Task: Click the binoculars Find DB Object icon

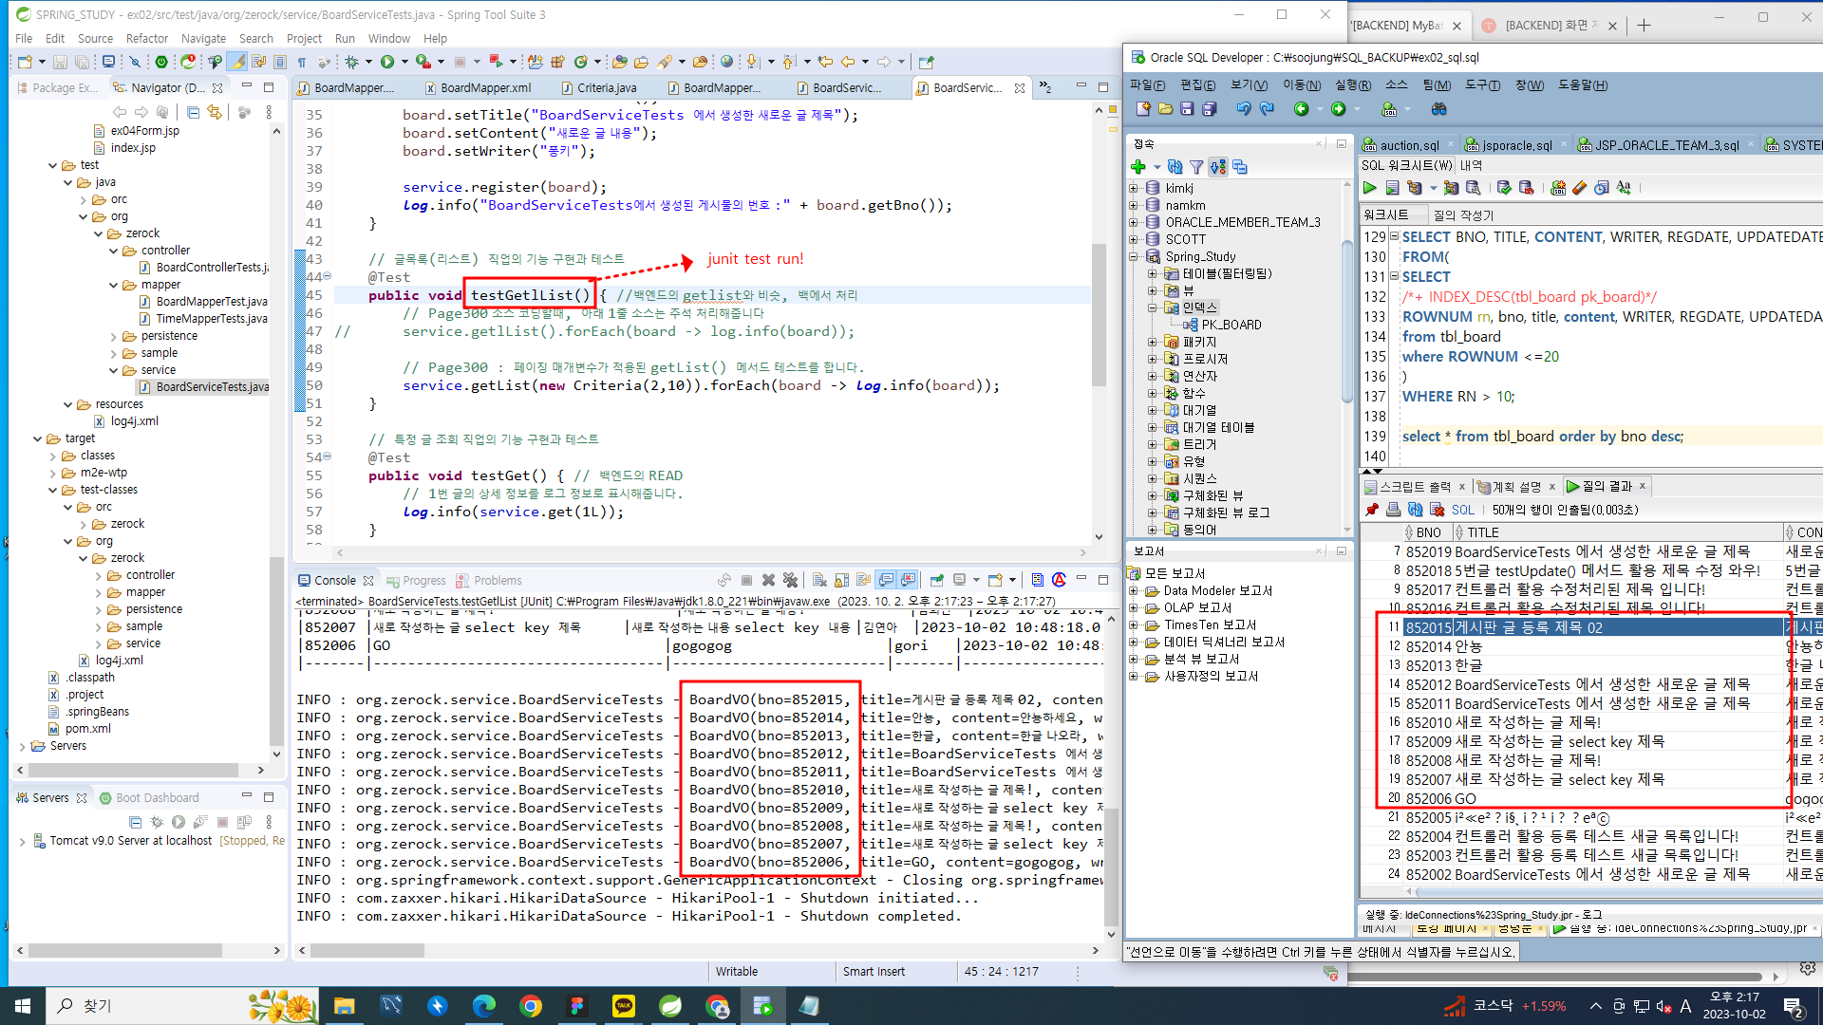Action: tap(1438, 109)
